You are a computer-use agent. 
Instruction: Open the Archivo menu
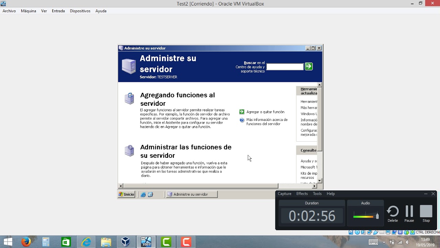click(x=9, y=11)
